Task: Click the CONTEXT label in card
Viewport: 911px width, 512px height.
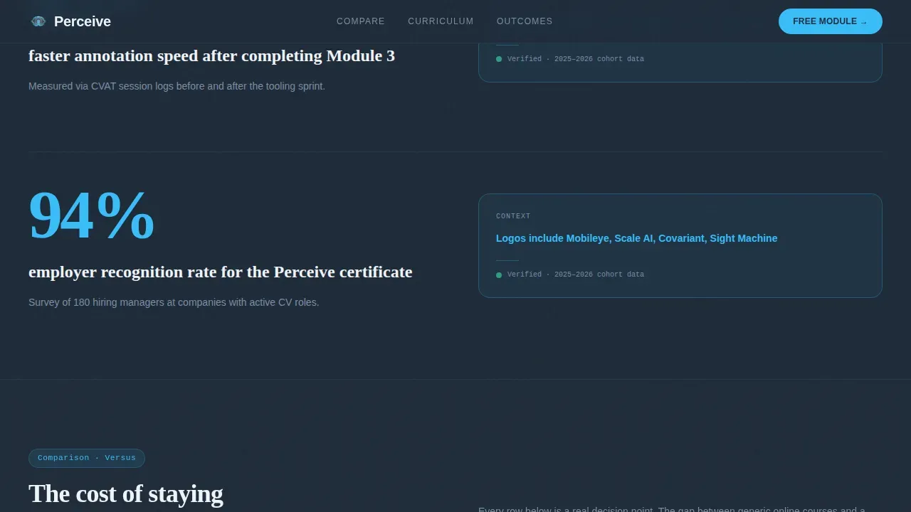Action: click(x=513, y=216)
